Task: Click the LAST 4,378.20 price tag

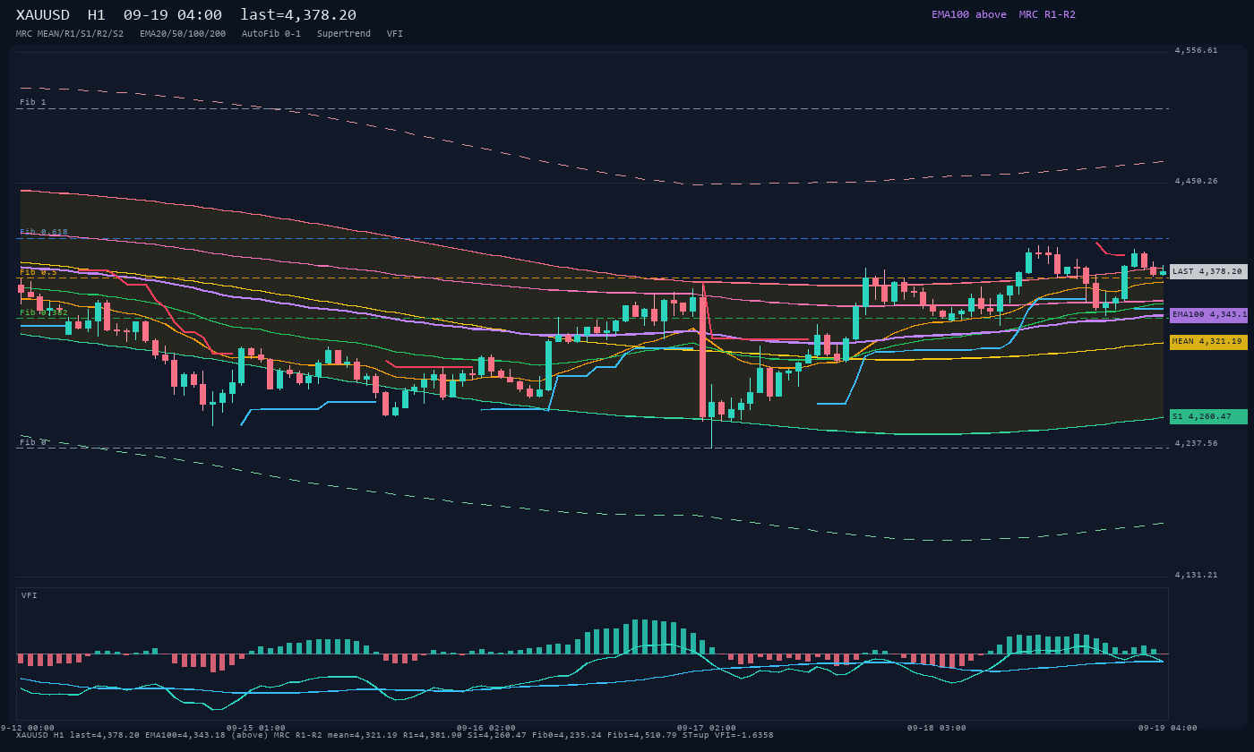Action: (1208, 271)
